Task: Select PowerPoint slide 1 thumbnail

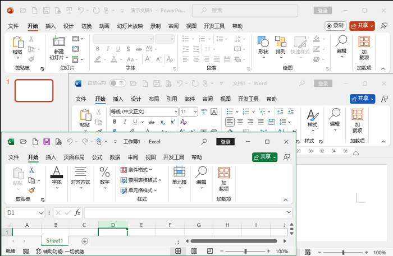Action: tap(34, 91)
